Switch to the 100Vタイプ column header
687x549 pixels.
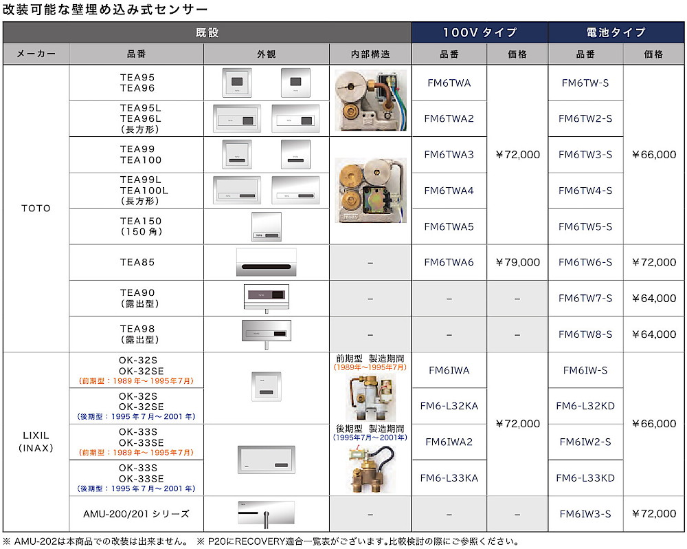point(479,32)
